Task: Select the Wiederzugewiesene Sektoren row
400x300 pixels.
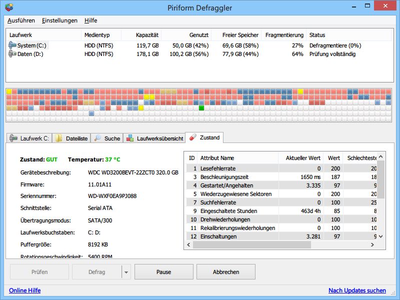Action: coord(281,194)
